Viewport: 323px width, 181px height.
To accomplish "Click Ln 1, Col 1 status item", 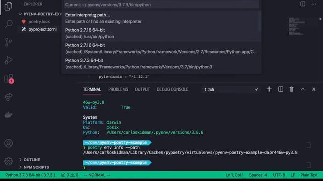I will (235, 175).
